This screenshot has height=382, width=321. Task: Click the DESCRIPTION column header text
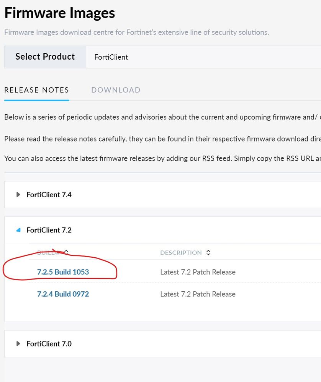[x=181, y=253]
